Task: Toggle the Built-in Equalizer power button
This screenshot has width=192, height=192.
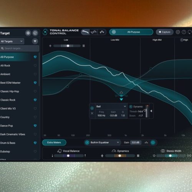Action: [x=87, y=142]
